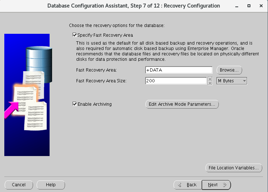Decrease recovery area size with down arrow

coord(210,83)
